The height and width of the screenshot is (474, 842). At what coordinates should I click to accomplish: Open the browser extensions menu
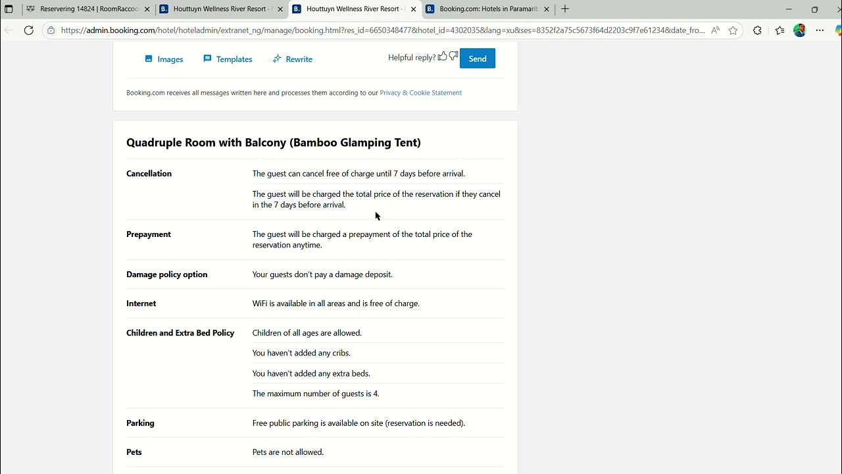(757, 30)
